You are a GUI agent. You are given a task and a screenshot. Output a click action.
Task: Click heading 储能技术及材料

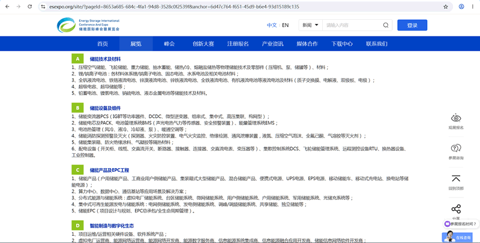point(105,59)
